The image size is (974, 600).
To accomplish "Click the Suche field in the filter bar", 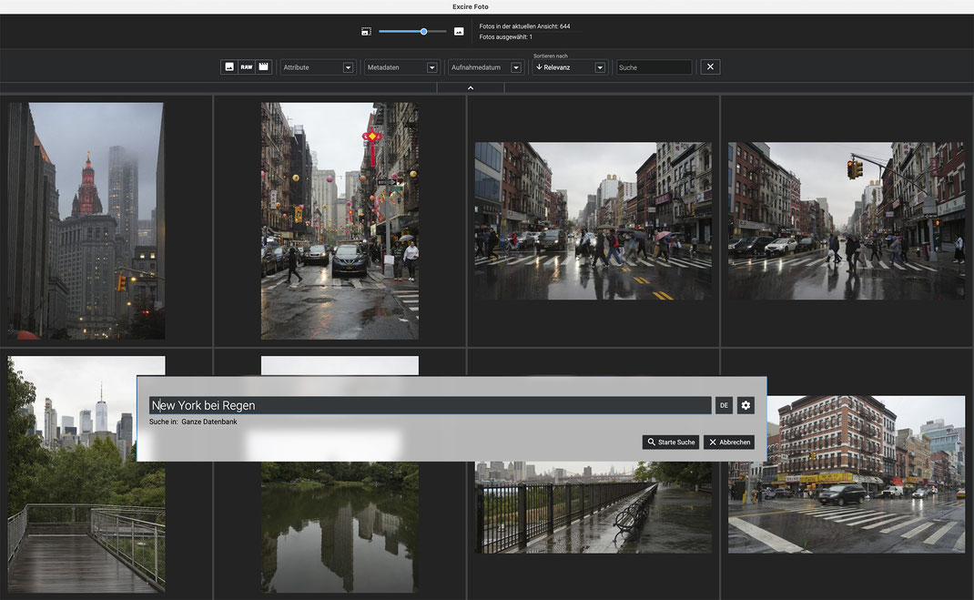I will click(654, 67).
